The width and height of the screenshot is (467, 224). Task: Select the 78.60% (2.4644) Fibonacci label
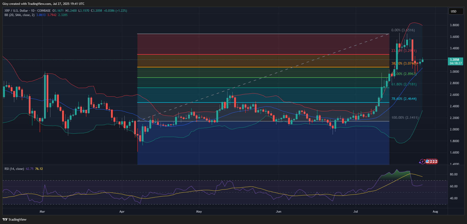click(x=404, y=99)
